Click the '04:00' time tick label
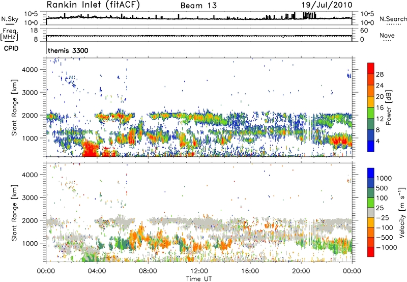The height and width of the screenshot is (282, 407). click(97, 271)
